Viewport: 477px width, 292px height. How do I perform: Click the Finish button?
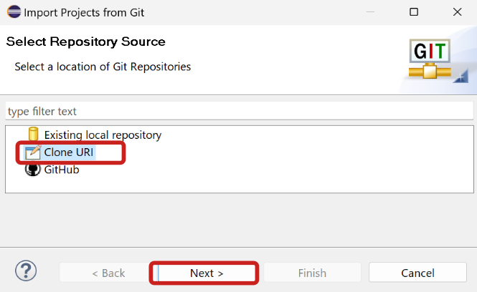point(312,273)
